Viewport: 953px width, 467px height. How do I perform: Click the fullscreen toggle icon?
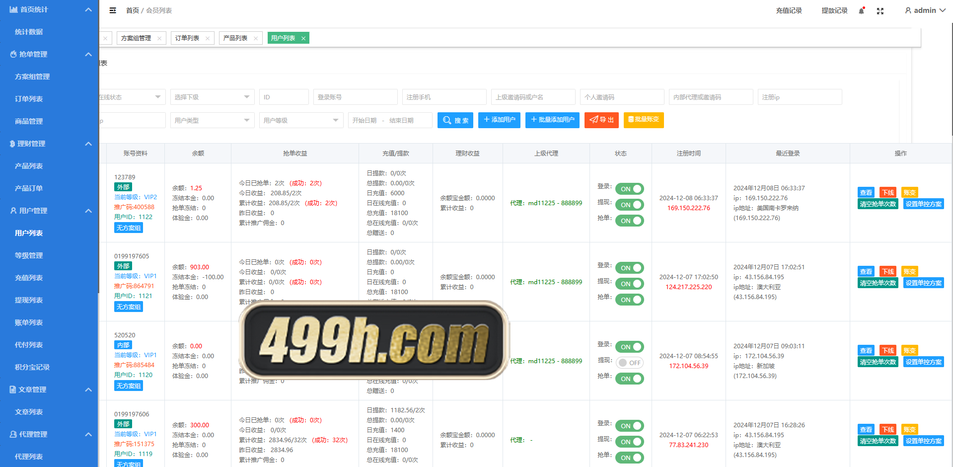880,11
